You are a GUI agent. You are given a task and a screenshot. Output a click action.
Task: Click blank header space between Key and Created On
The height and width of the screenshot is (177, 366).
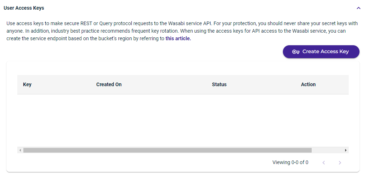64,84
